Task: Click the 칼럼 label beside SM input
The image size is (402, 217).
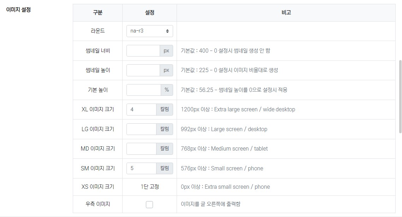Action: pos(165,169)
